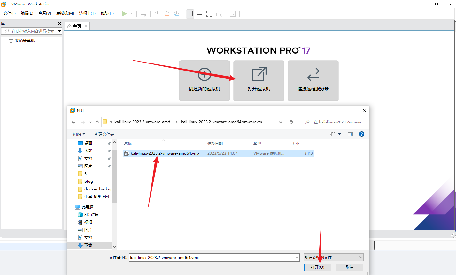Toggle the preview pane icon
456x275 pixels.
click(350, 134)
